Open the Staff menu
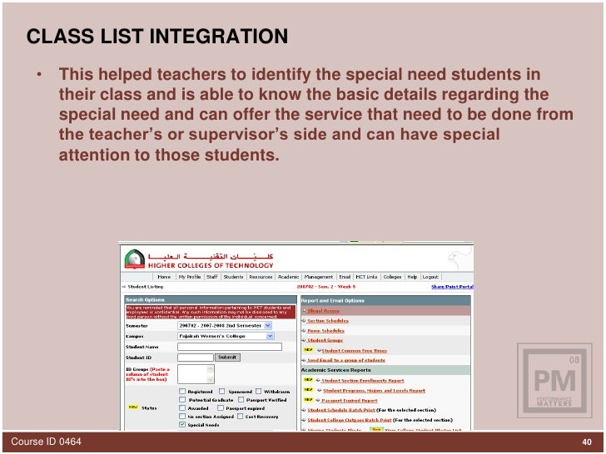 211,277
